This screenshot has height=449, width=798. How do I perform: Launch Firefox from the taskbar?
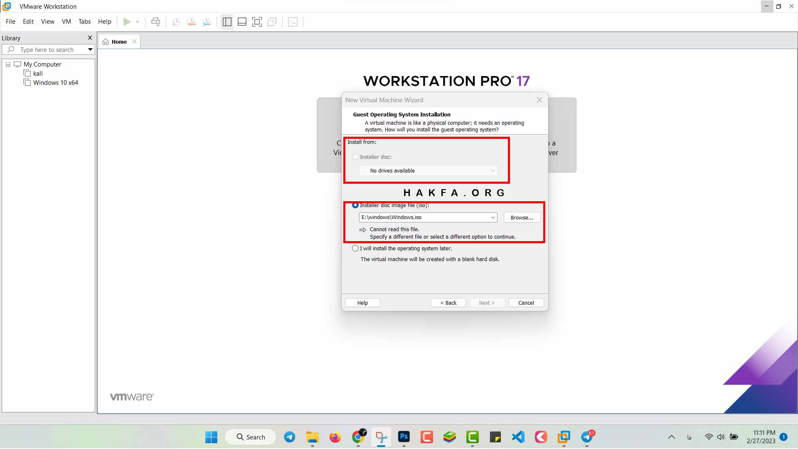point(335,437)
